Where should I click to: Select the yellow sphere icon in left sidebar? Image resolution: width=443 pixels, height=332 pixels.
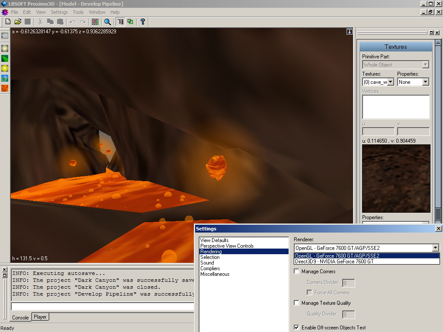(5, 68)
